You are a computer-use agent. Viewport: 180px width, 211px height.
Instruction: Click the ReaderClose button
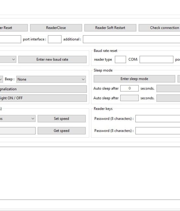[x=56, y=28]
